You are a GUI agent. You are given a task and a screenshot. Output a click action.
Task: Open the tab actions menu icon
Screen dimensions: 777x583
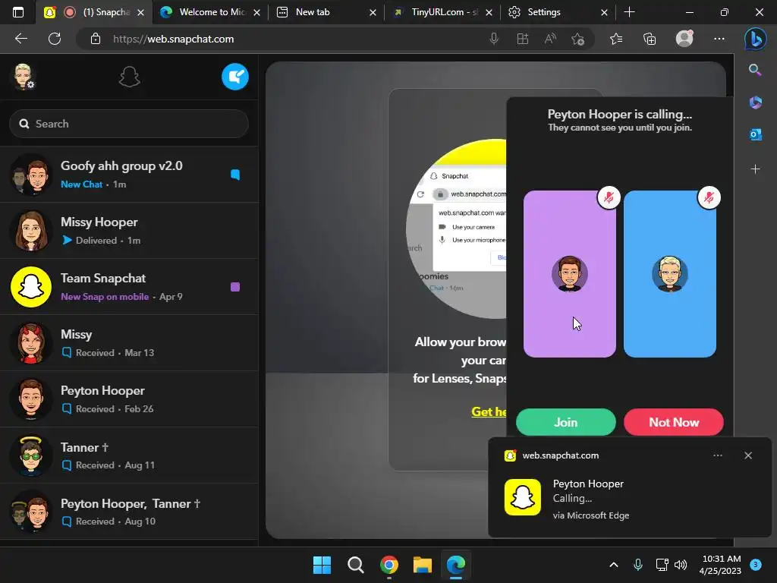click(x=18, y=12)
